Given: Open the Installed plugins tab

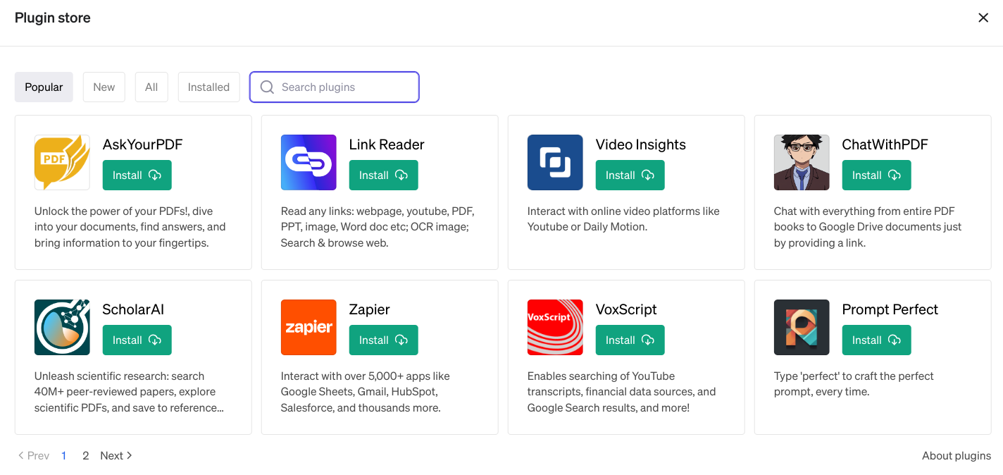Looking at the screenshot, I should 208,87.
